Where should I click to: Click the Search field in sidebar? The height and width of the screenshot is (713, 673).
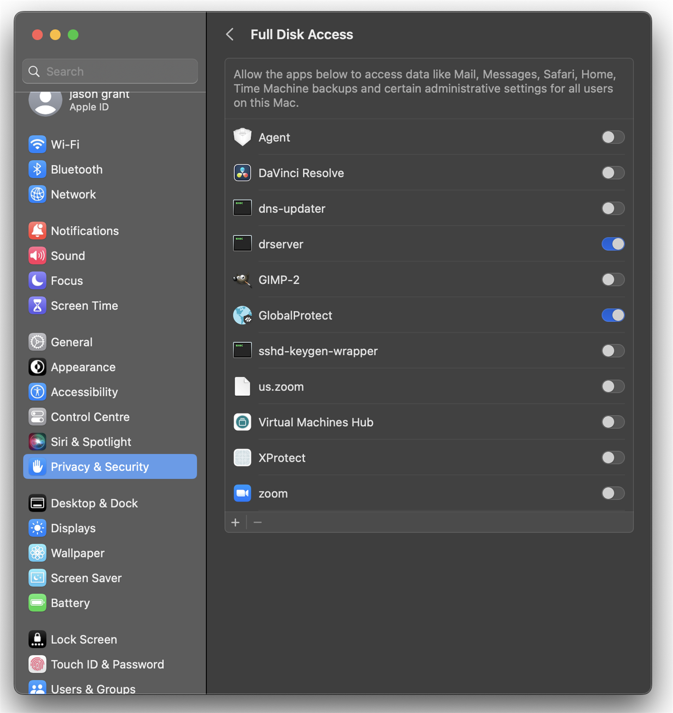[x=110, y=72]
